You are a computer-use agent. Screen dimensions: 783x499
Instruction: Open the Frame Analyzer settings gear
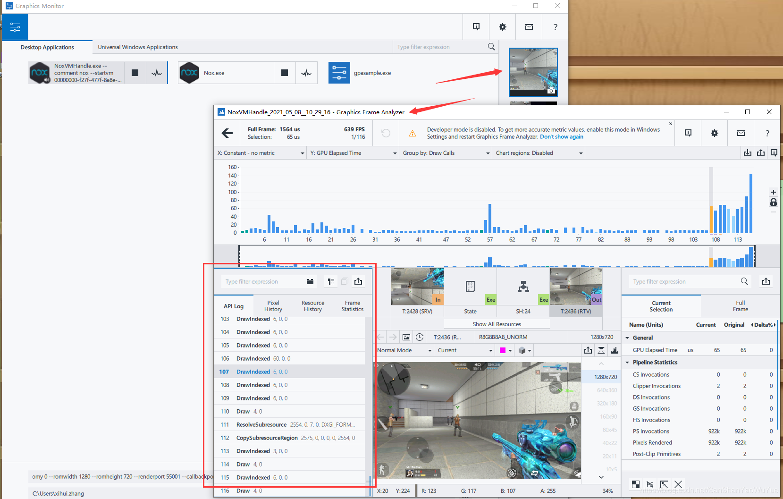[x=715, y=133]
